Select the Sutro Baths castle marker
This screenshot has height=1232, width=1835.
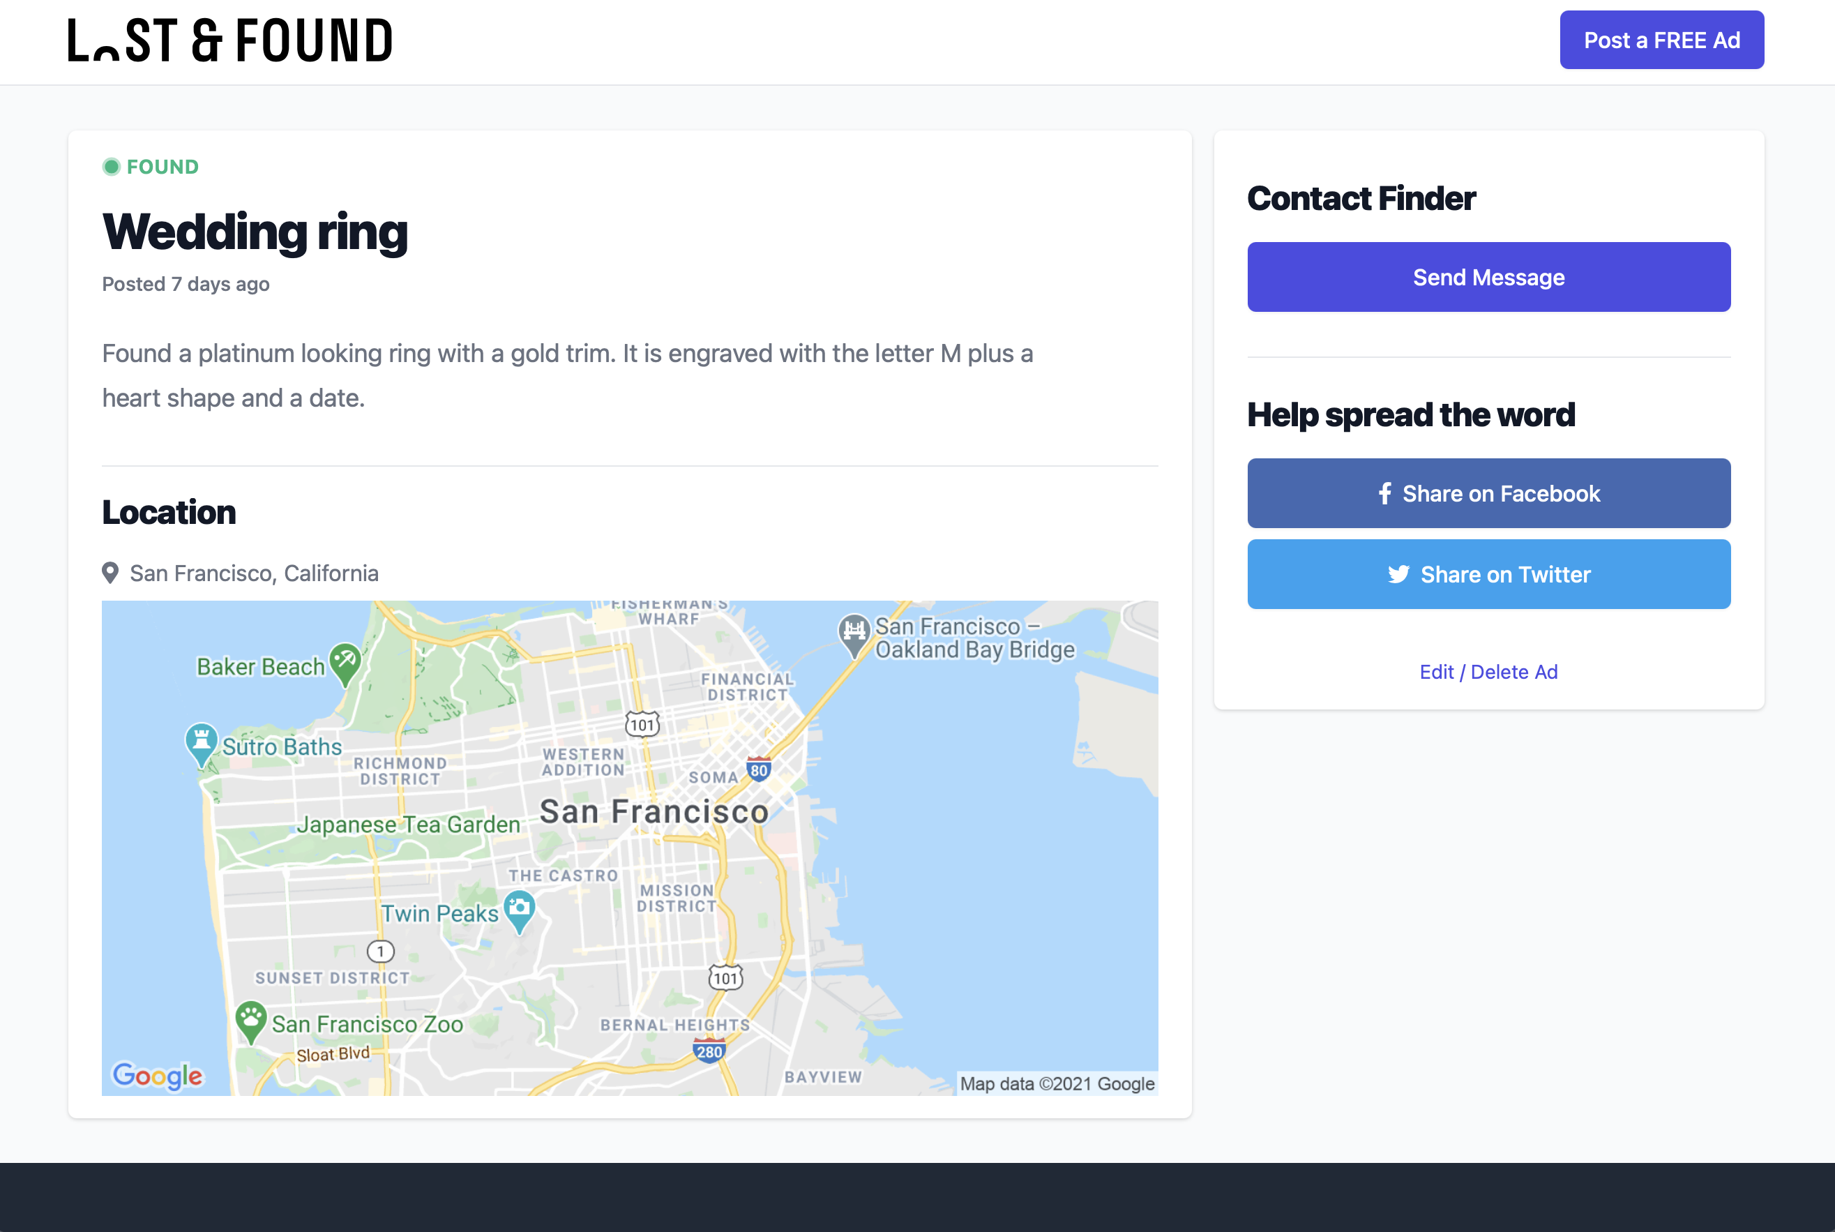click(200, 741)
